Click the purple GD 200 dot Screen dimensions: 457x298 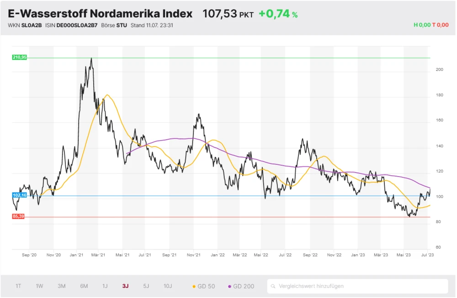pos(229,287)
